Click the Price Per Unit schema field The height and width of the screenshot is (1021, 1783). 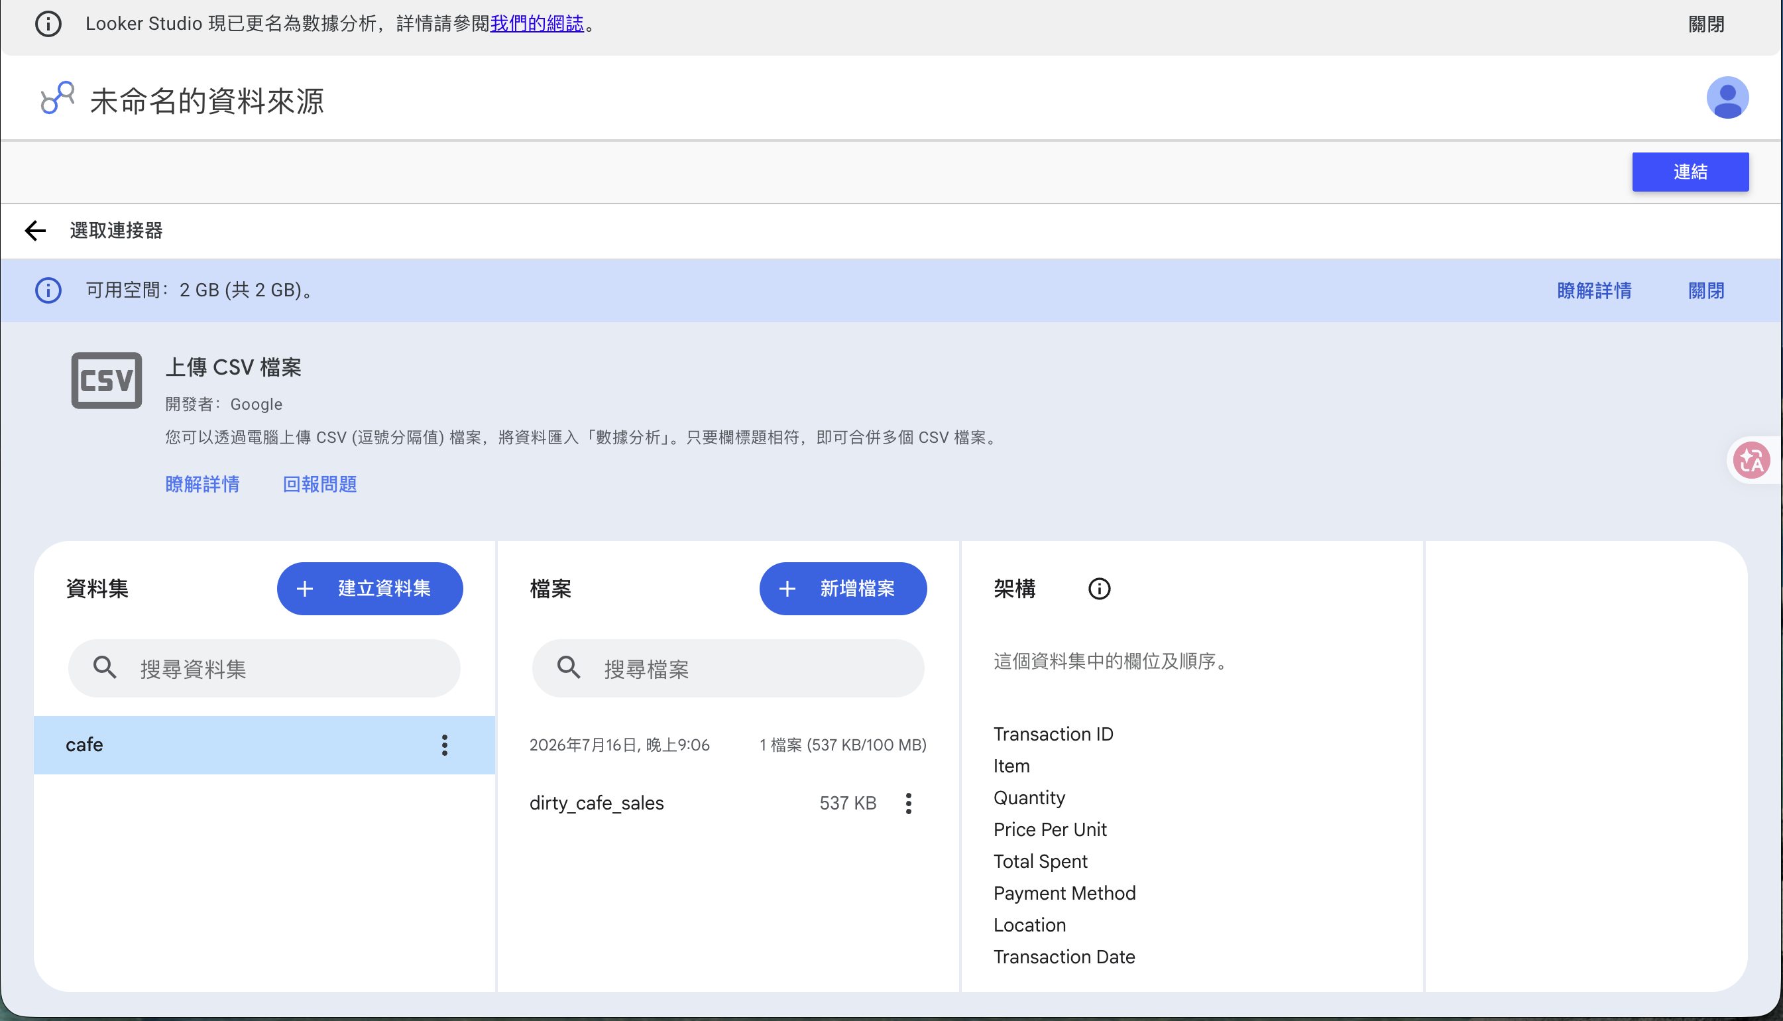(1049, 829)
